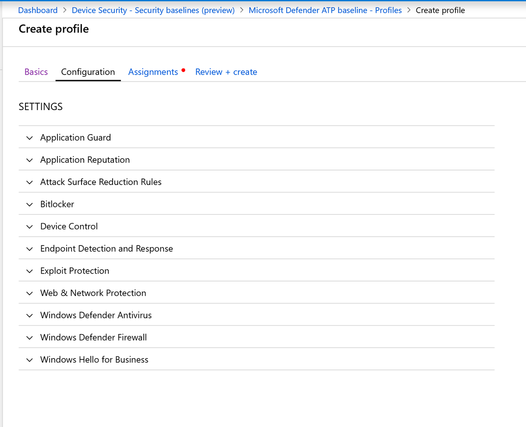Screen dimensions: 526x427
Task: Expand Web & Network Protection chevron
Action: click(x=29, y=293)
